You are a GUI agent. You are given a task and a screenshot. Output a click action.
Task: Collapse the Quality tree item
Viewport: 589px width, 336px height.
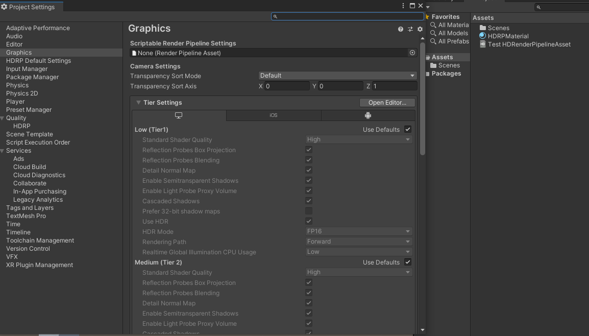tap(2, 118)
